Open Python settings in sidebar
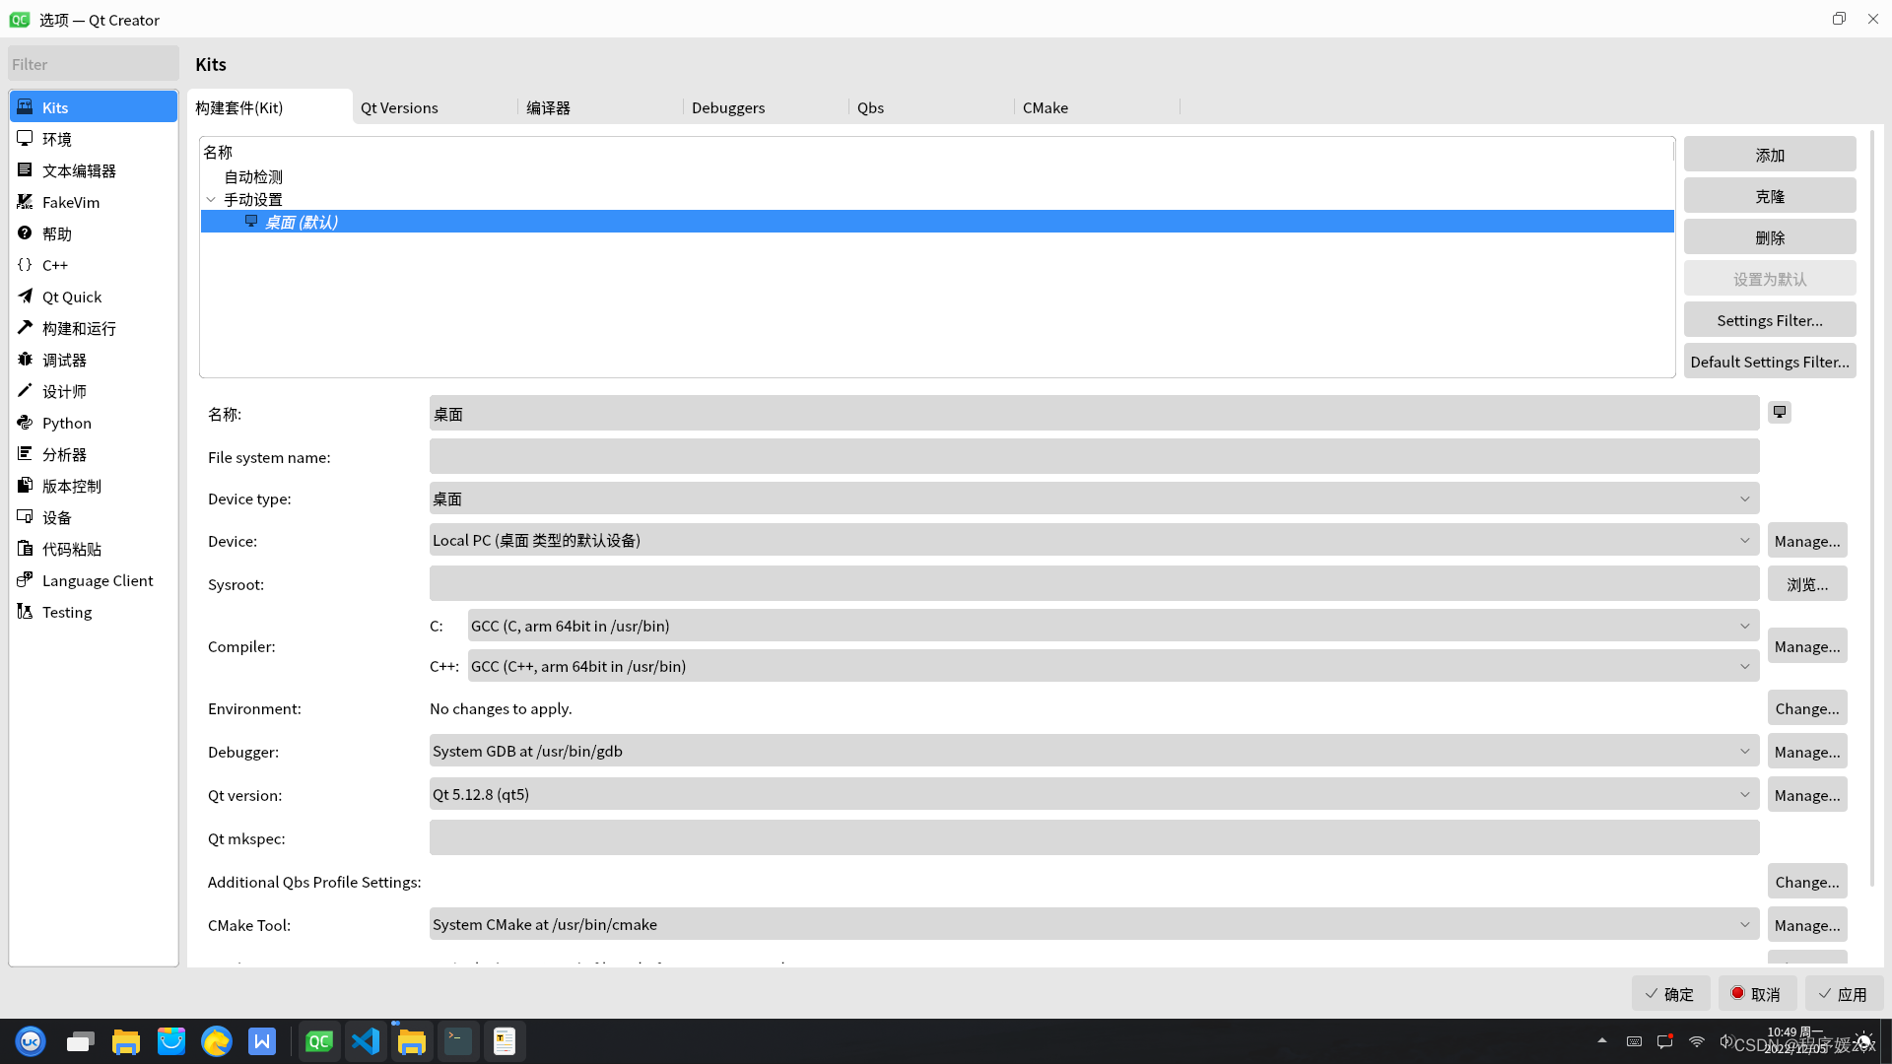 pyautogui.click(x=66, y=423)
